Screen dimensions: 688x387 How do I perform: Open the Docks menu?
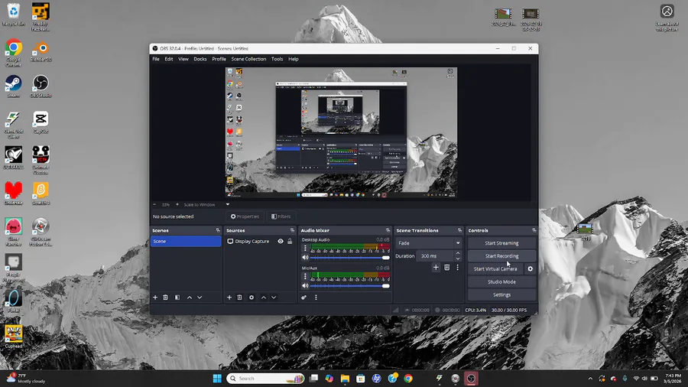tap(200, 59)
